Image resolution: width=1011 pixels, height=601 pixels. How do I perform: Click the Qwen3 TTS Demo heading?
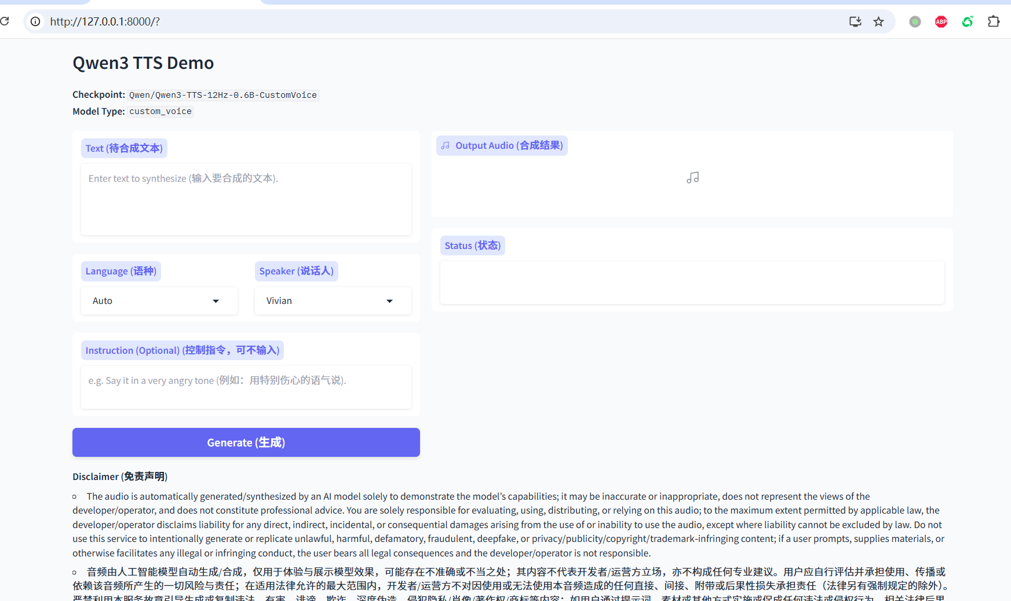tap(143, 63)
